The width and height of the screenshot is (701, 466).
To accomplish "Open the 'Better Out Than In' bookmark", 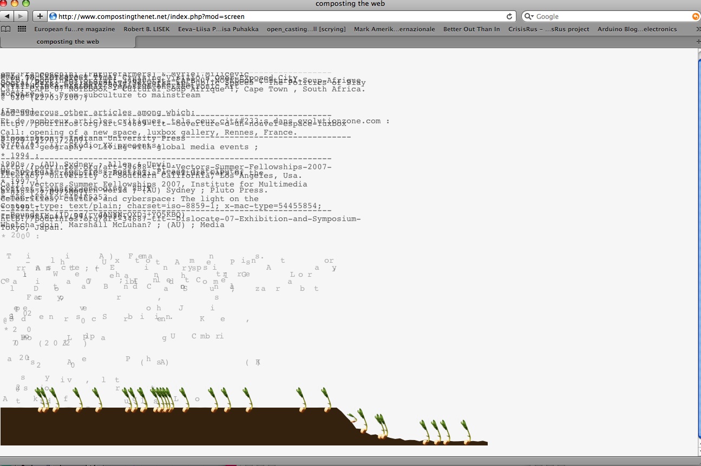I will pos(471,29).
